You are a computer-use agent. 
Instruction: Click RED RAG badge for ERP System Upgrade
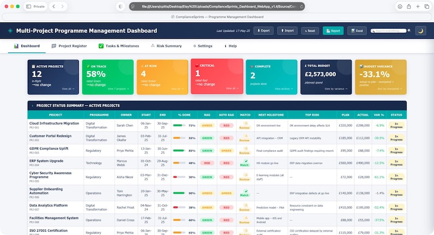click(207, 163)
